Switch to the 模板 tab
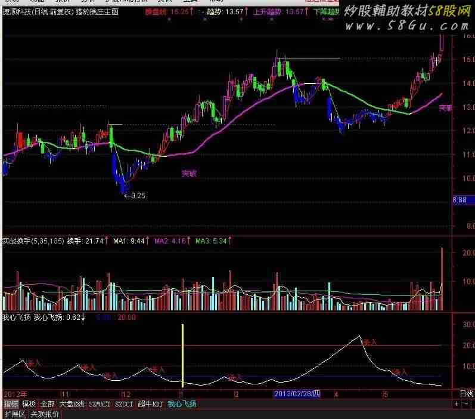This screenshot has height=419, width=475. pyautogui.click(x=29, y=404)
